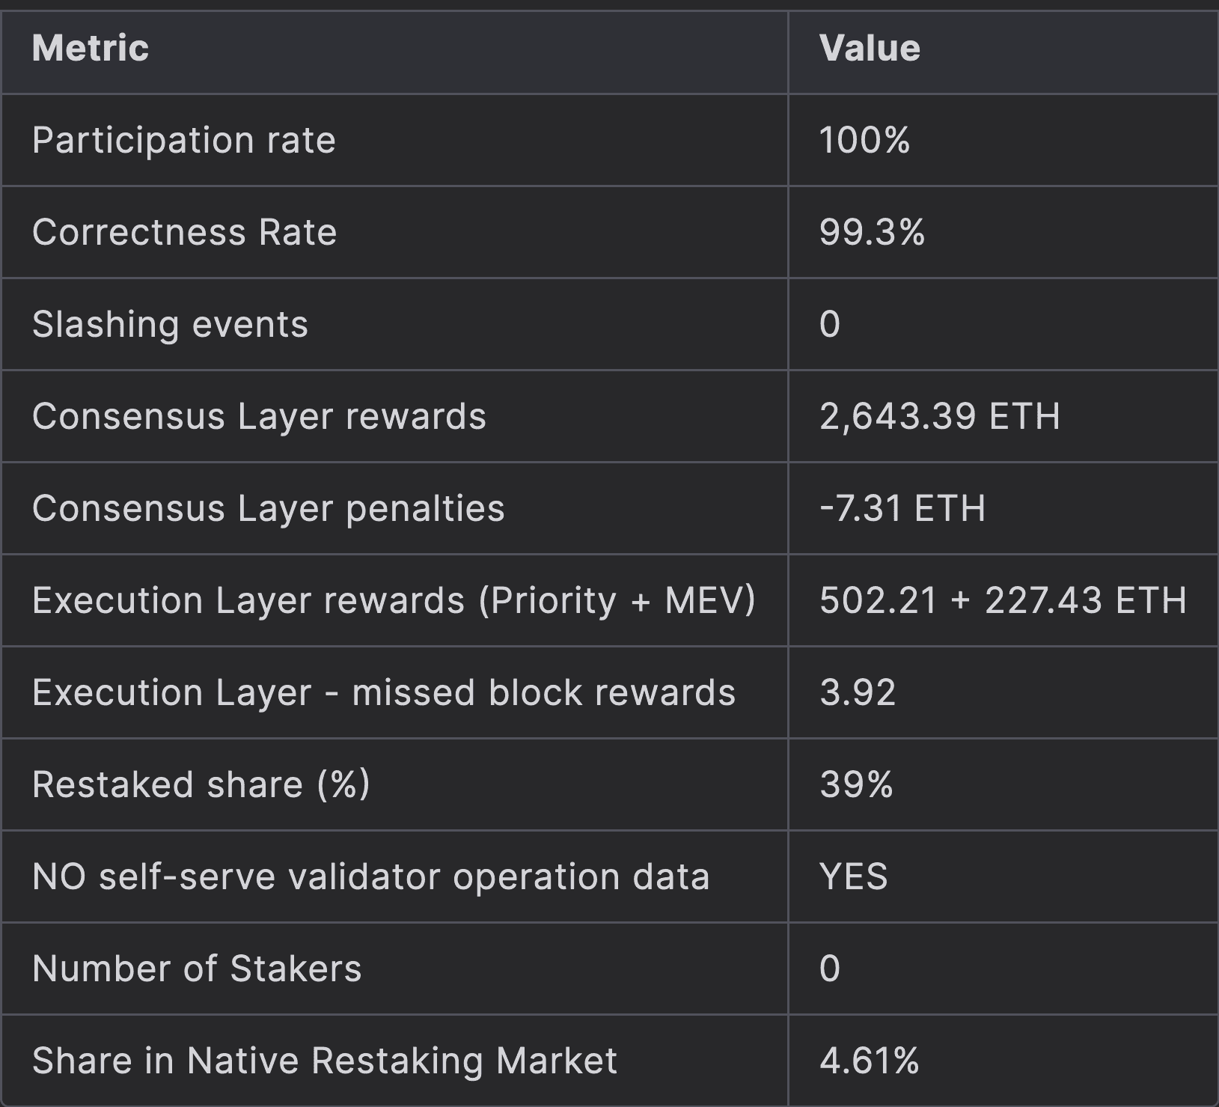Image resolution: width=1219 pixels, height=1107 pixels.
Task: Click the Metric column header
Action: click(x=91, y=49)
